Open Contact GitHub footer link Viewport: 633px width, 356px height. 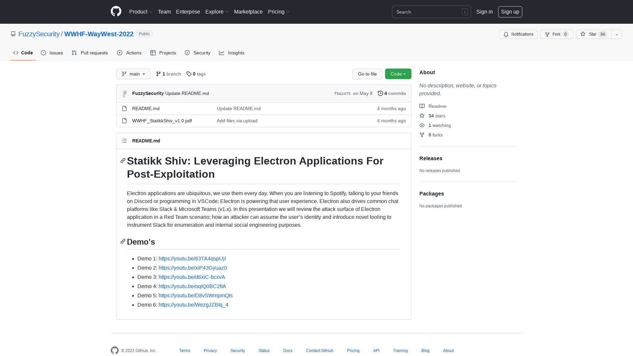(x=319, y=350)
